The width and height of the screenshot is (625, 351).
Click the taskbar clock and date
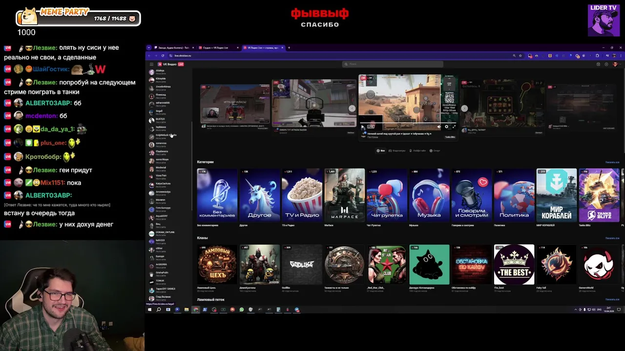coord(608,310)
